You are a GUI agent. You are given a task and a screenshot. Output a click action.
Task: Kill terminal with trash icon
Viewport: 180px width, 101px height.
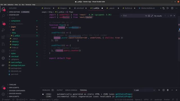click(x=168, y=90)
